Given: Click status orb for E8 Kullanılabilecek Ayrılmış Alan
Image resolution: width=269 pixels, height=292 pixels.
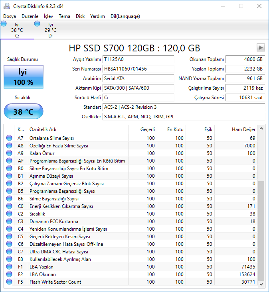Looking at the screenshot, I should tap(9, 259).
